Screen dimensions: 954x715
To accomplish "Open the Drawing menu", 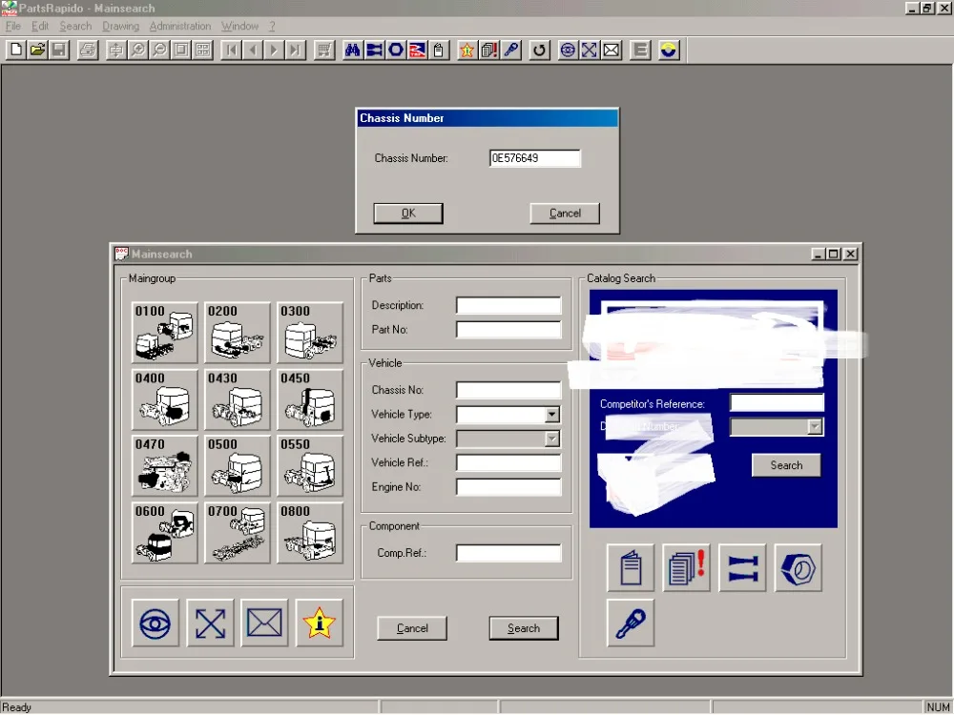I will click(120, 26).
